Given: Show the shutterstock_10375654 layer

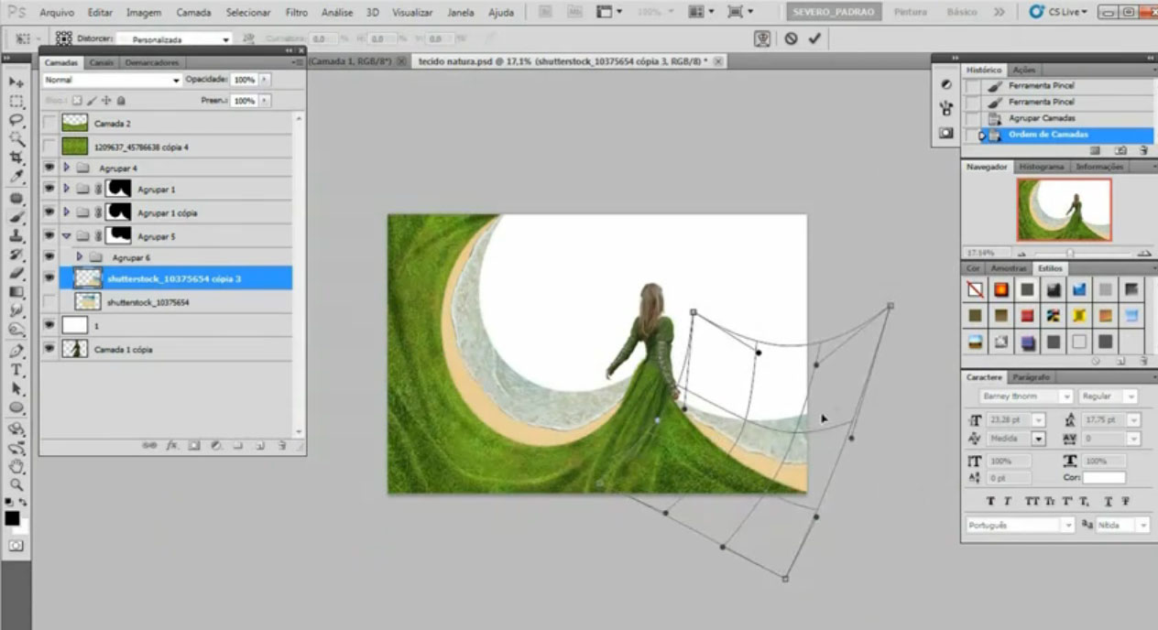Looking at the screenshot, I should (x=49, y=301).
